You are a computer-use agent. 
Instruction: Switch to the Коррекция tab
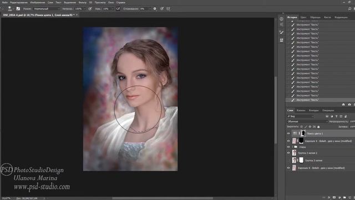[x=341, y=17]
